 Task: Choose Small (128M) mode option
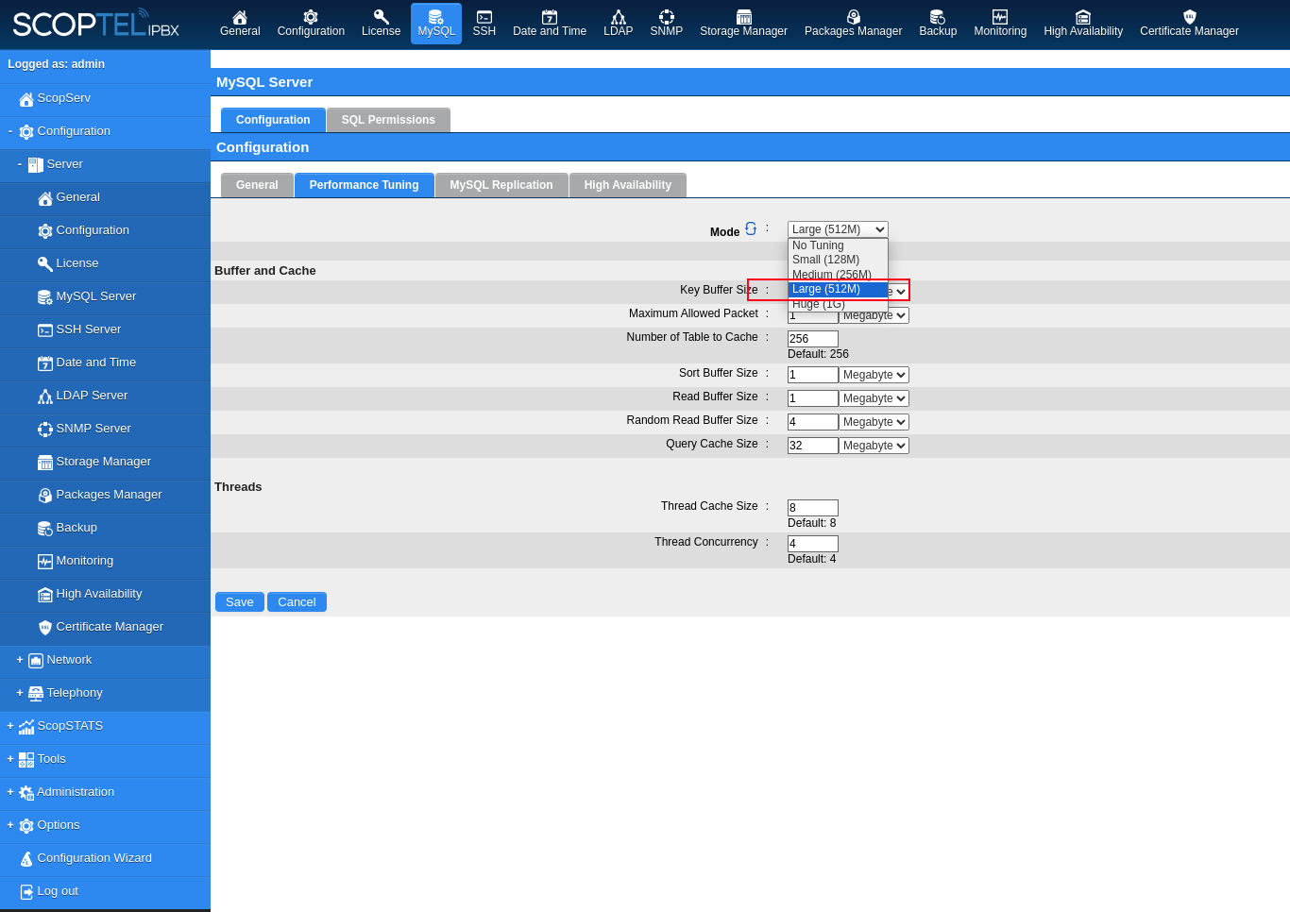[x=838, y=260]
